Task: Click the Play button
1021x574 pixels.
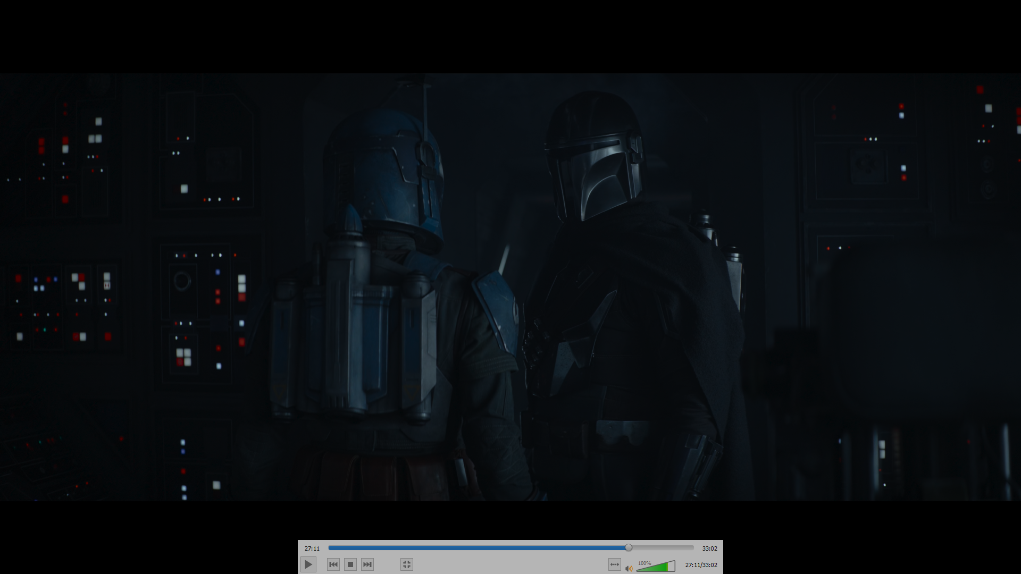Action: point(308,564)
